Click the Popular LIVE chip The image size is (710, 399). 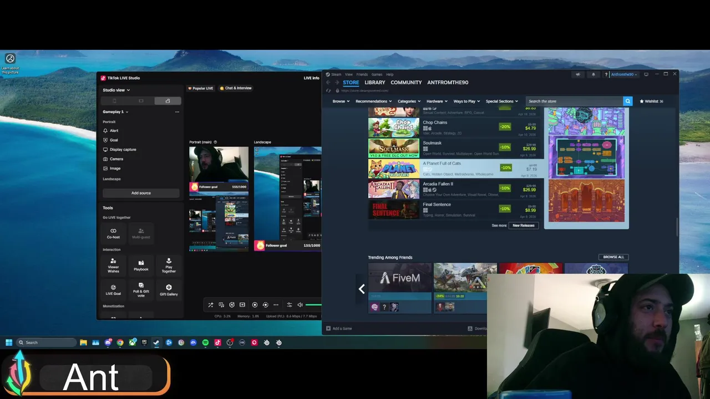click(x=200, y=88)
